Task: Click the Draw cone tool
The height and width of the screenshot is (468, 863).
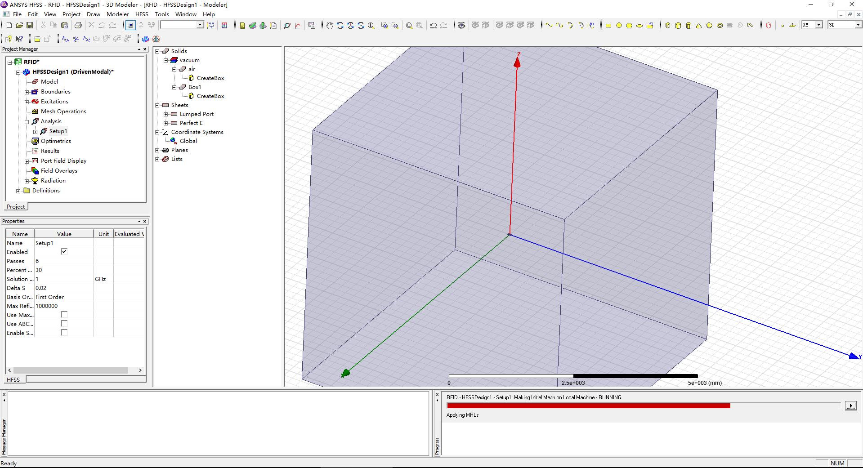Action: tap(699, 25)
